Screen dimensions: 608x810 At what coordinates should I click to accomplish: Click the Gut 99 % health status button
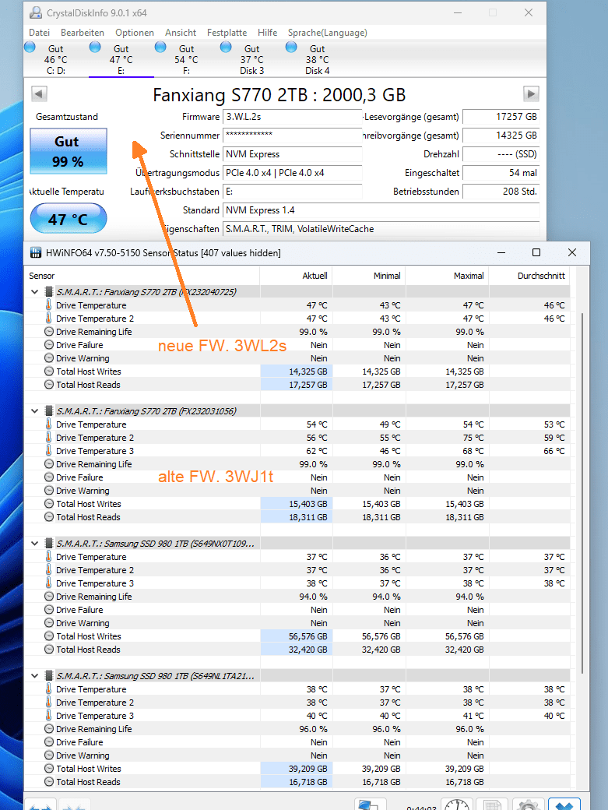[69, 151]
